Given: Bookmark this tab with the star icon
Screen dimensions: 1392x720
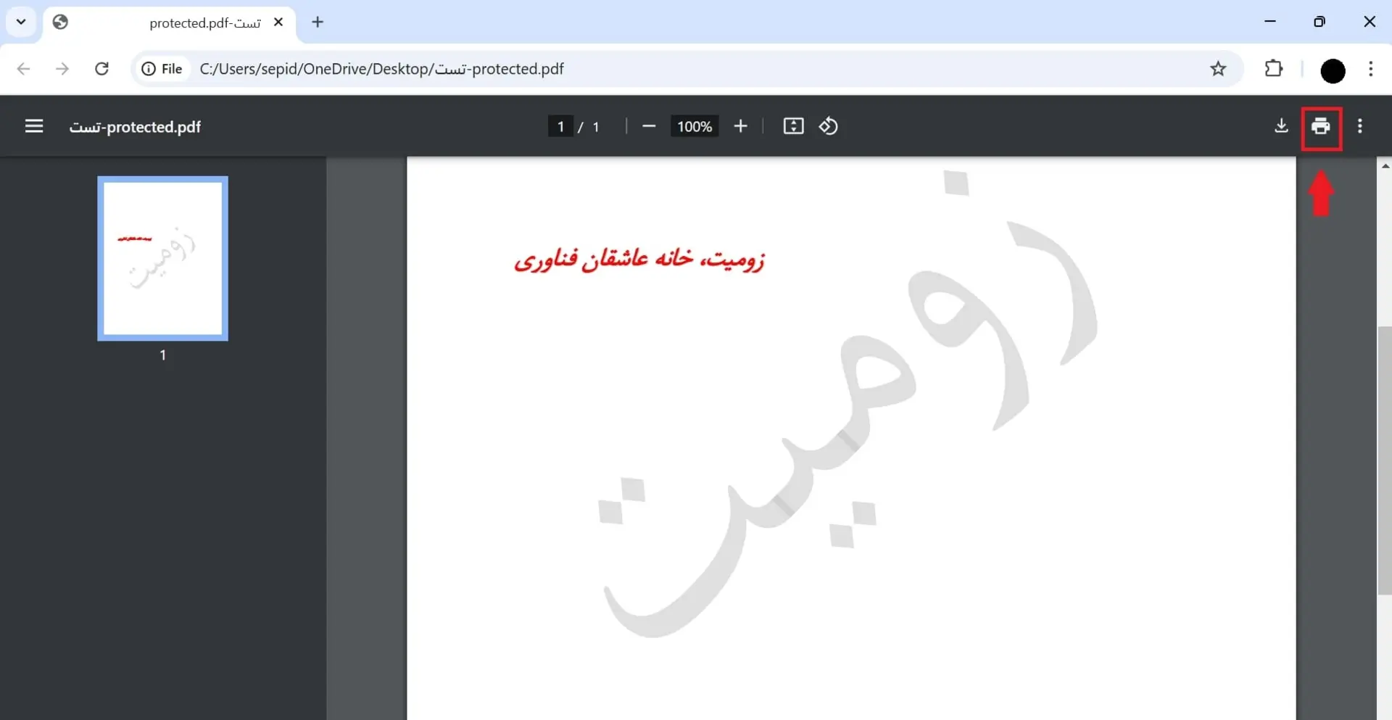Looking at the screenshot, I should click(1218, 69).
